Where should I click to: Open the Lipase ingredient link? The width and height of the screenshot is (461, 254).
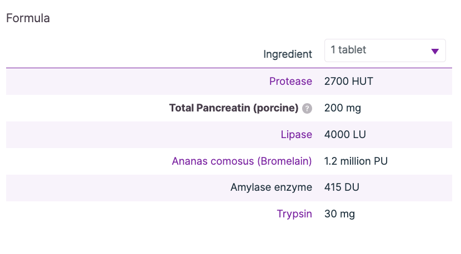pyautogui.click(x=297, y=134)
